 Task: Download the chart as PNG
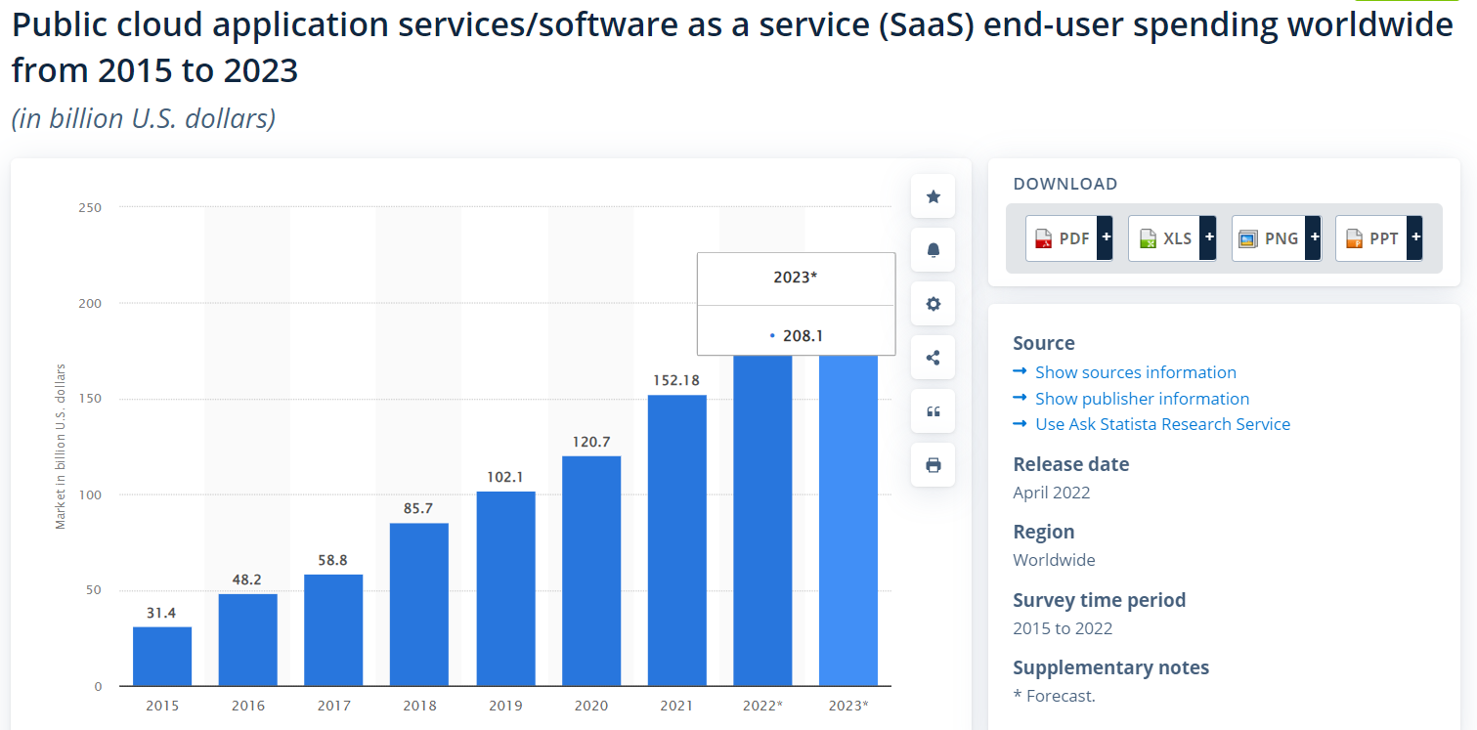pos(1276,238)
